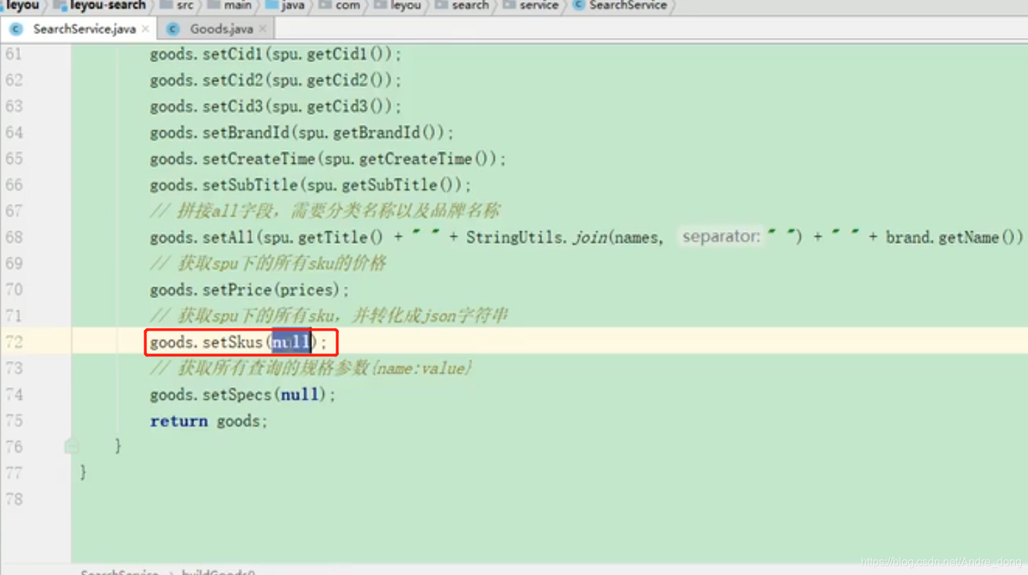Place cursor on goods.setCreateTime line

coord(328,159)
